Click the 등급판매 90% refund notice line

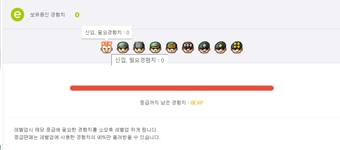(87, 137)
